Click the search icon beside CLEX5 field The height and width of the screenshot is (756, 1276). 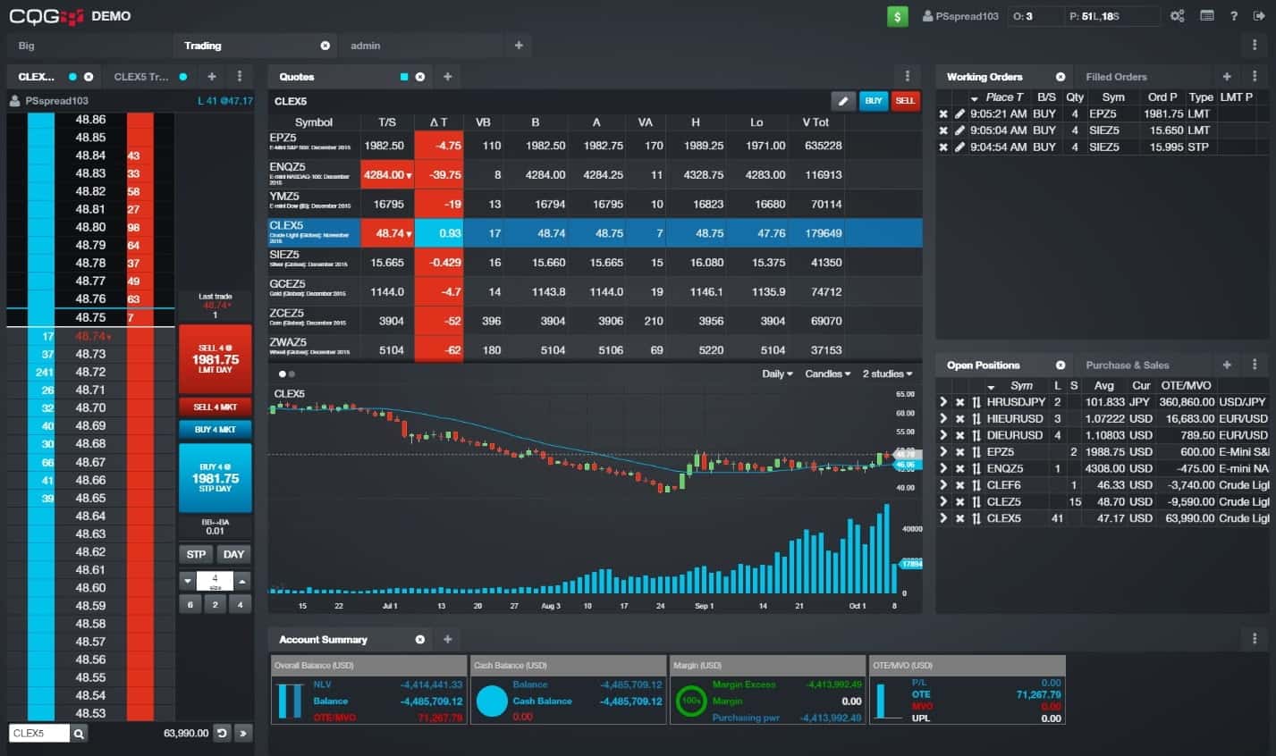pos(79,734)
